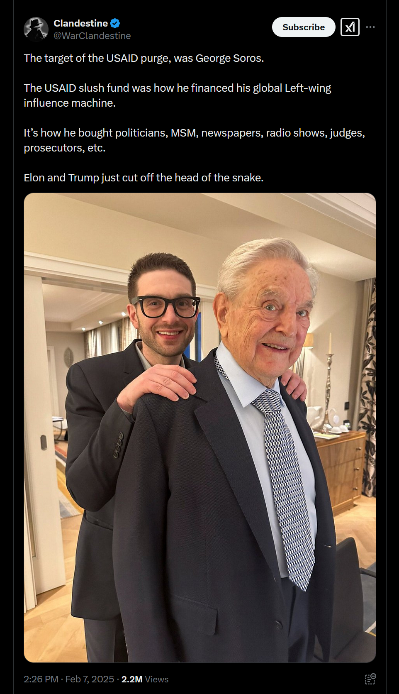Open the Clandestine profile avatar
The image size is (399, 694).
click(36, 29)
